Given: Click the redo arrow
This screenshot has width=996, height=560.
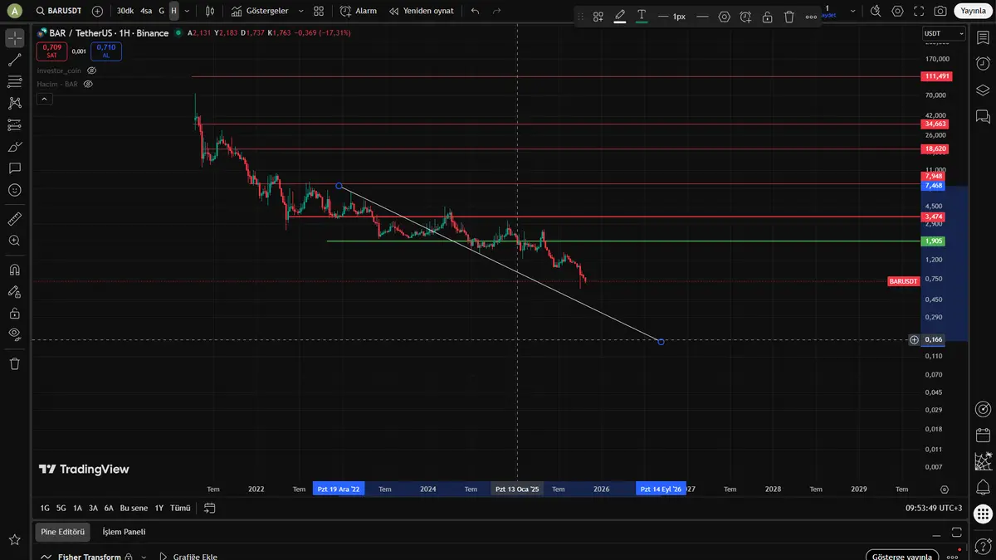Looking at the screenshot, I should point(496,12).
